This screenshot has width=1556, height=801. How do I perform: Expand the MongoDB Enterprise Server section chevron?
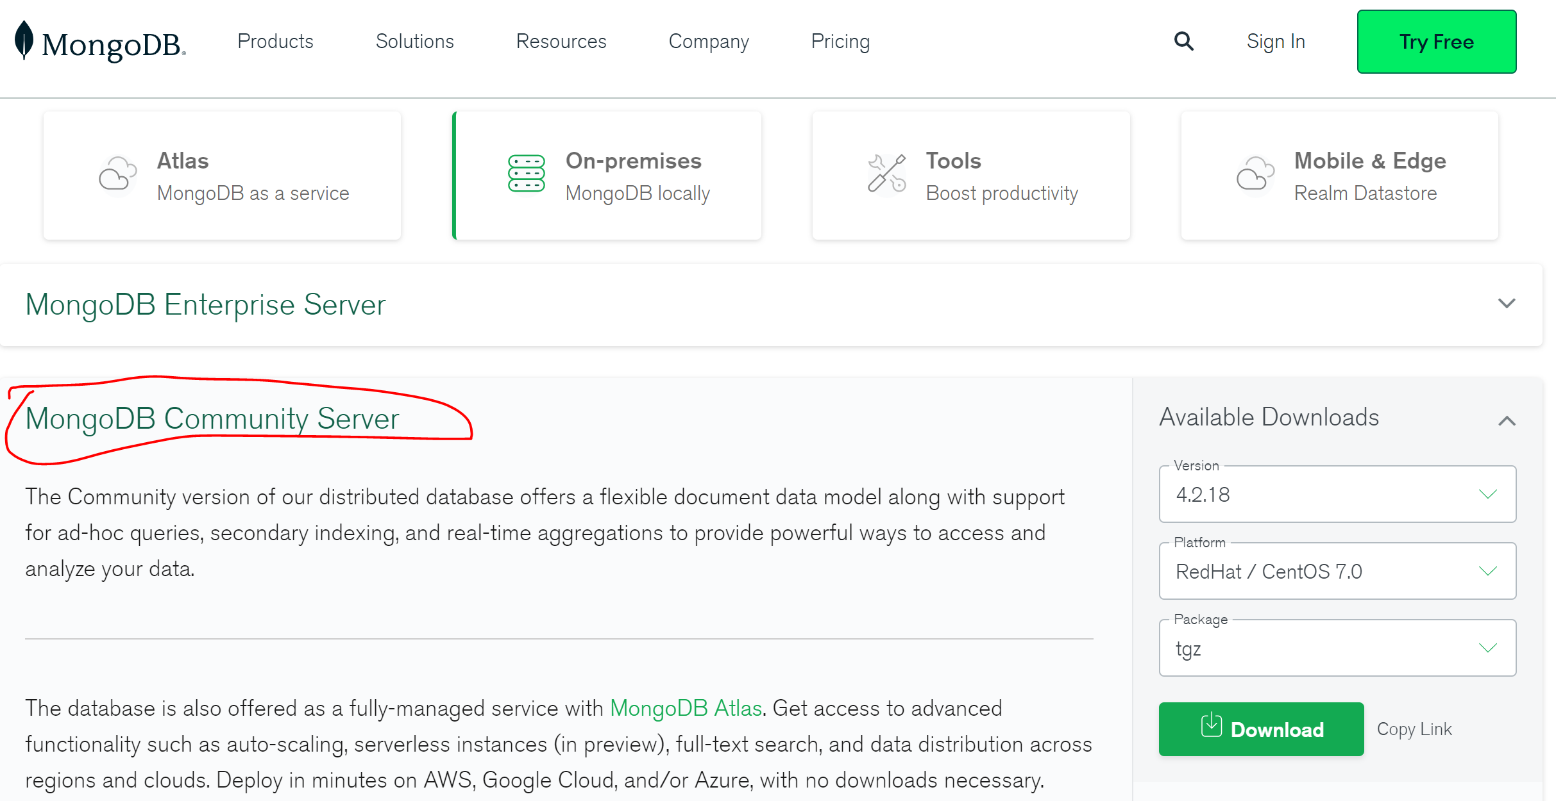tap(1506, 303)
